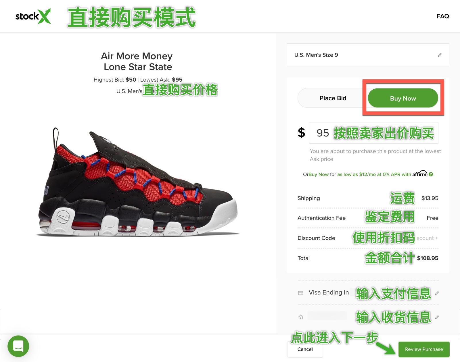Open the affirm help question mark icon

(431, 174)
